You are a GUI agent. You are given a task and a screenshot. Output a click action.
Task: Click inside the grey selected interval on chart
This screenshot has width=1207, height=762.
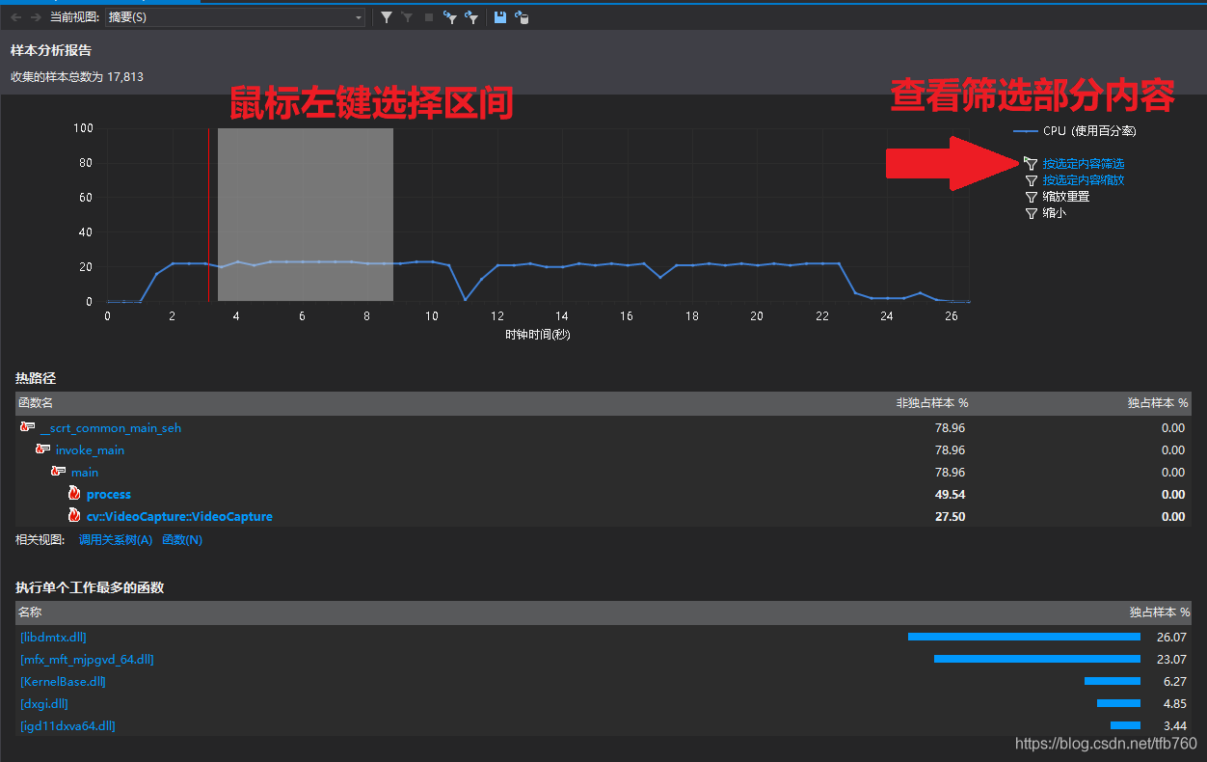(x=306, y=214)
